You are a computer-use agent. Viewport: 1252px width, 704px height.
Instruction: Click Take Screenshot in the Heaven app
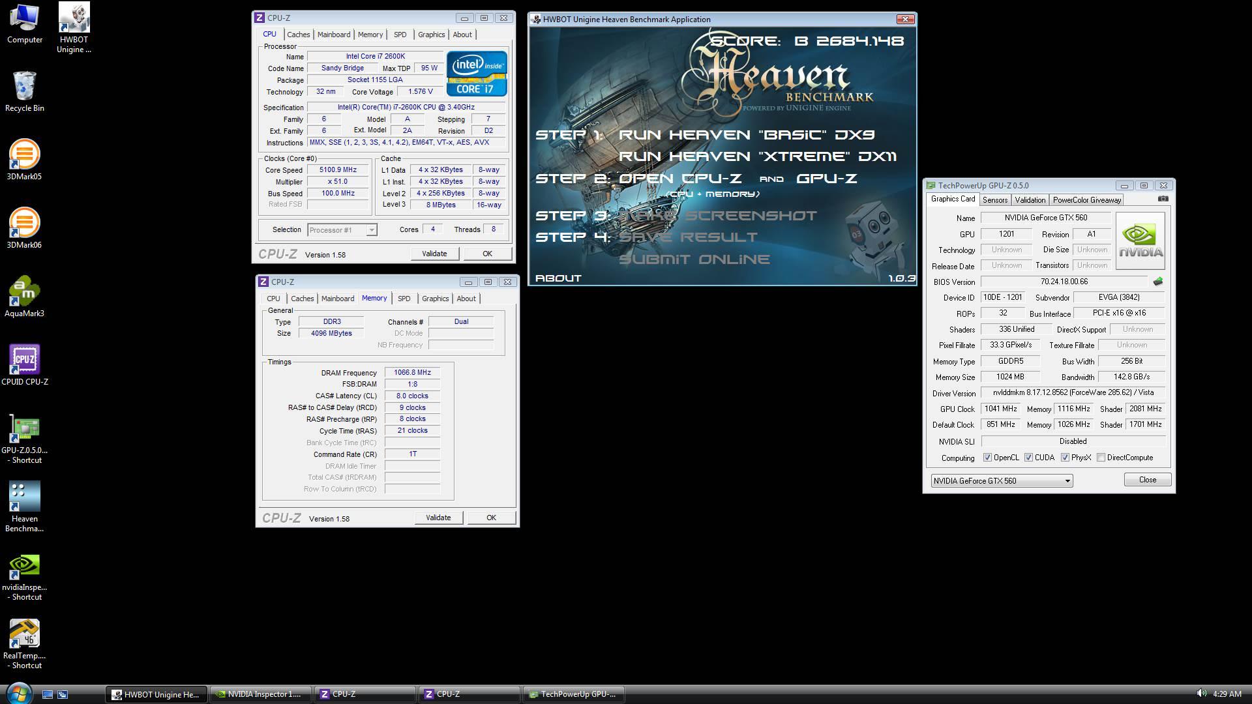coord(718,216)
